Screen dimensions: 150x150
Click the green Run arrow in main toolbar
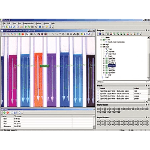[26, 27]
